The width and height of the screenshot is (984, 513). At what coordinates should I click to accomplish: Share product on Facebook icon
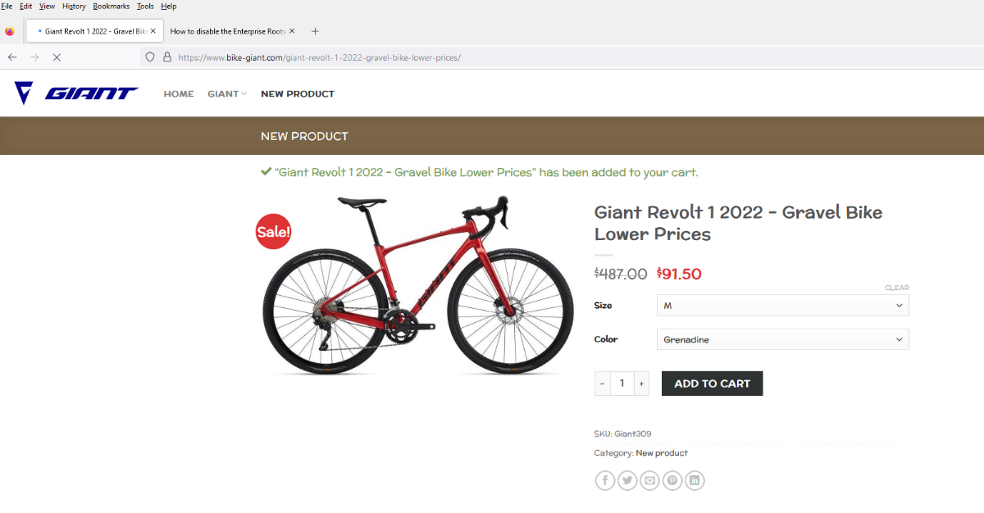point(604,480)
